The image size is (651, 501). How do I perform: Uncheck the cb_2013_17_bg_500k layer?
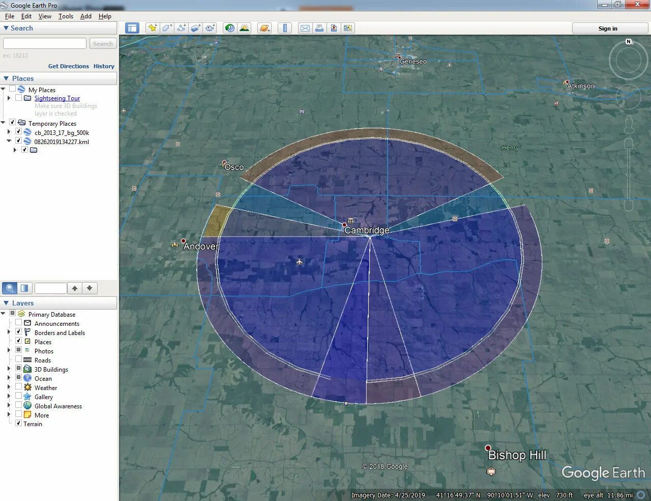click(18, 132)
